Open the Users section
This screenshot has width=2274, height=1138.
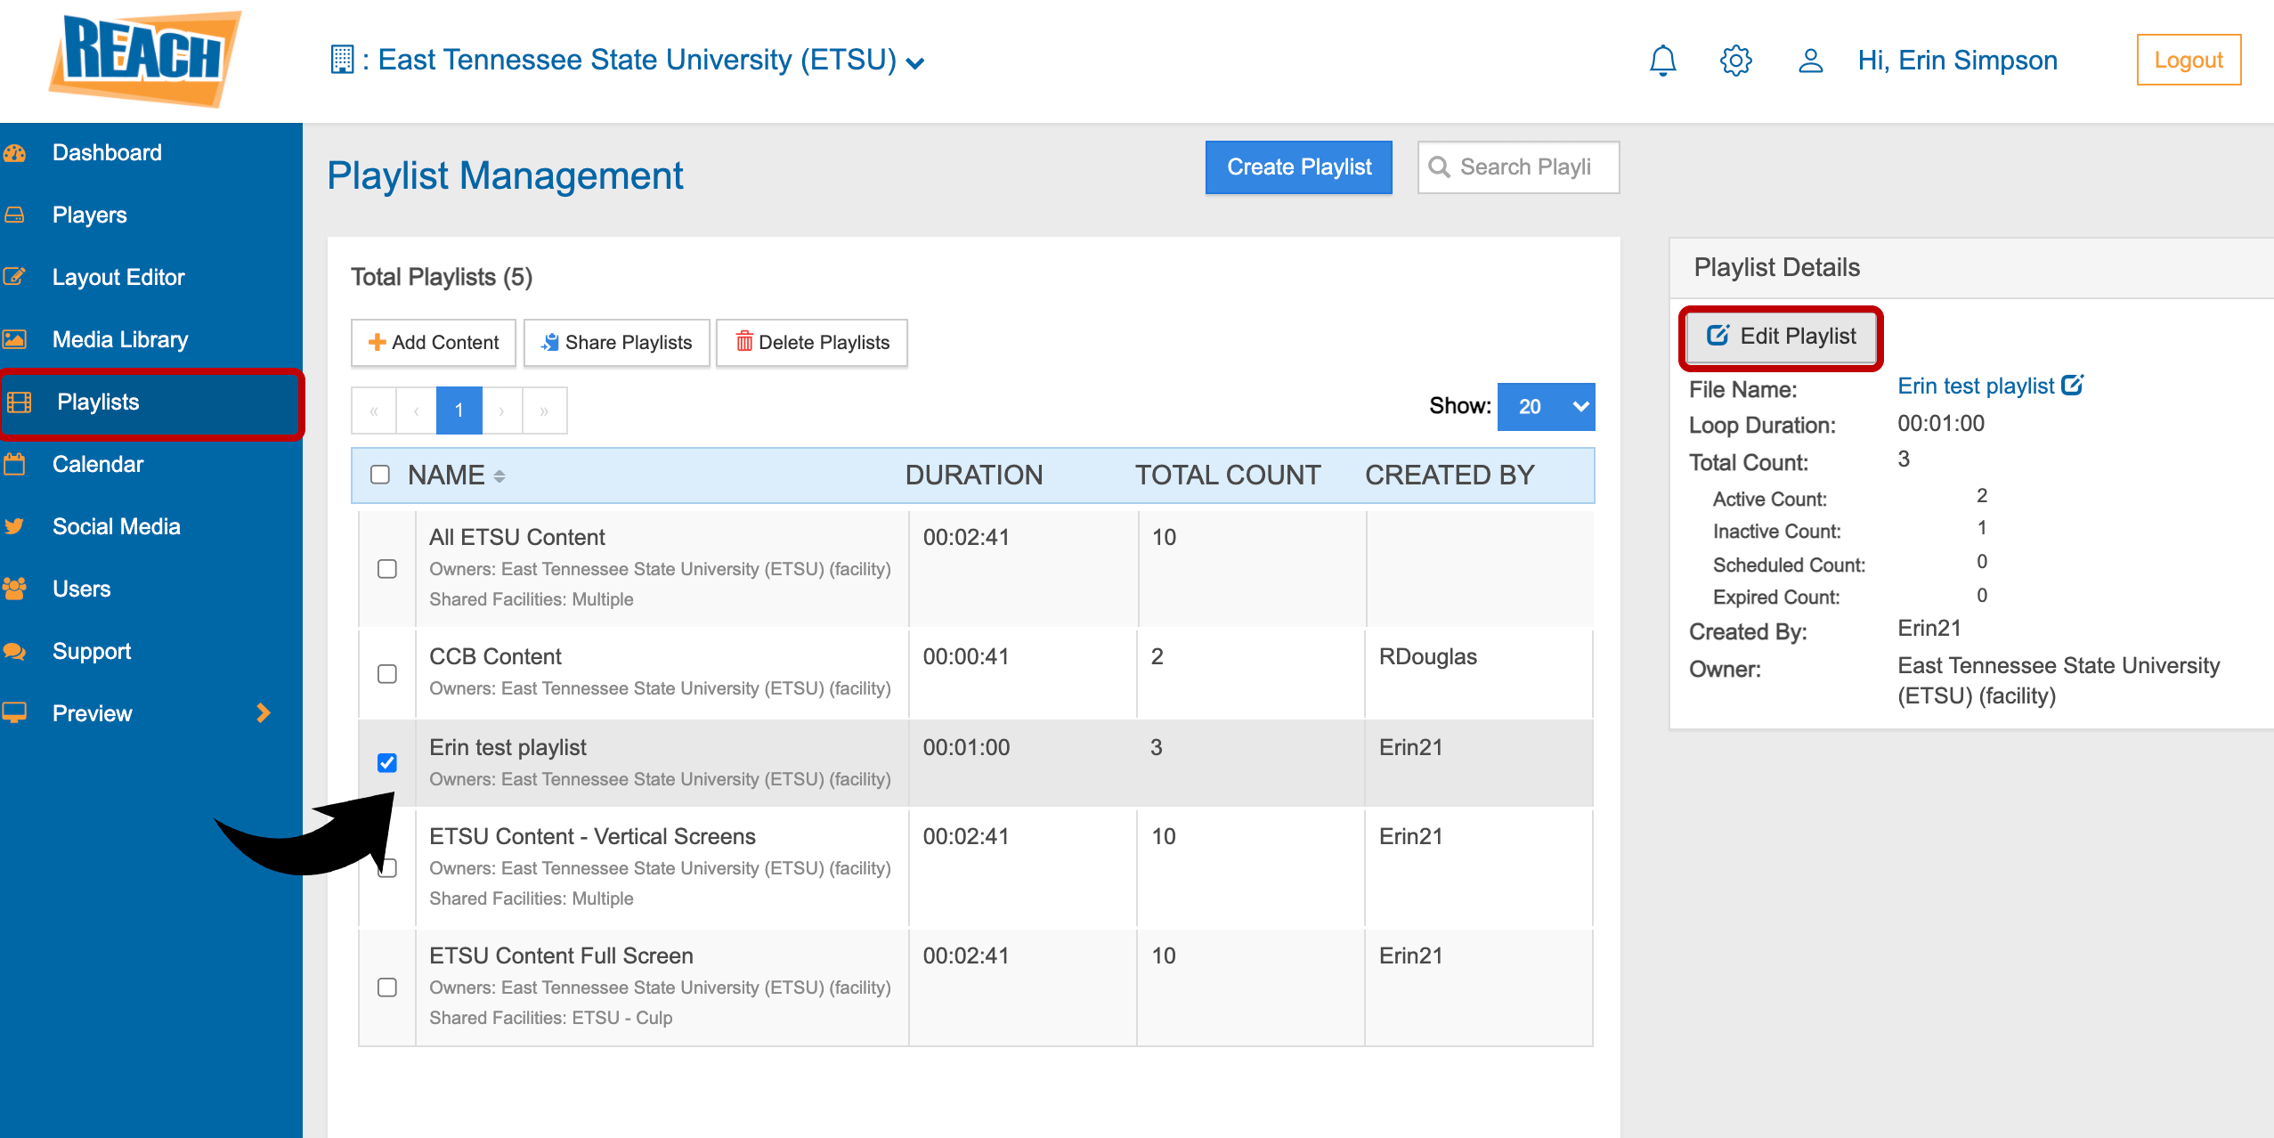(82, 588)
